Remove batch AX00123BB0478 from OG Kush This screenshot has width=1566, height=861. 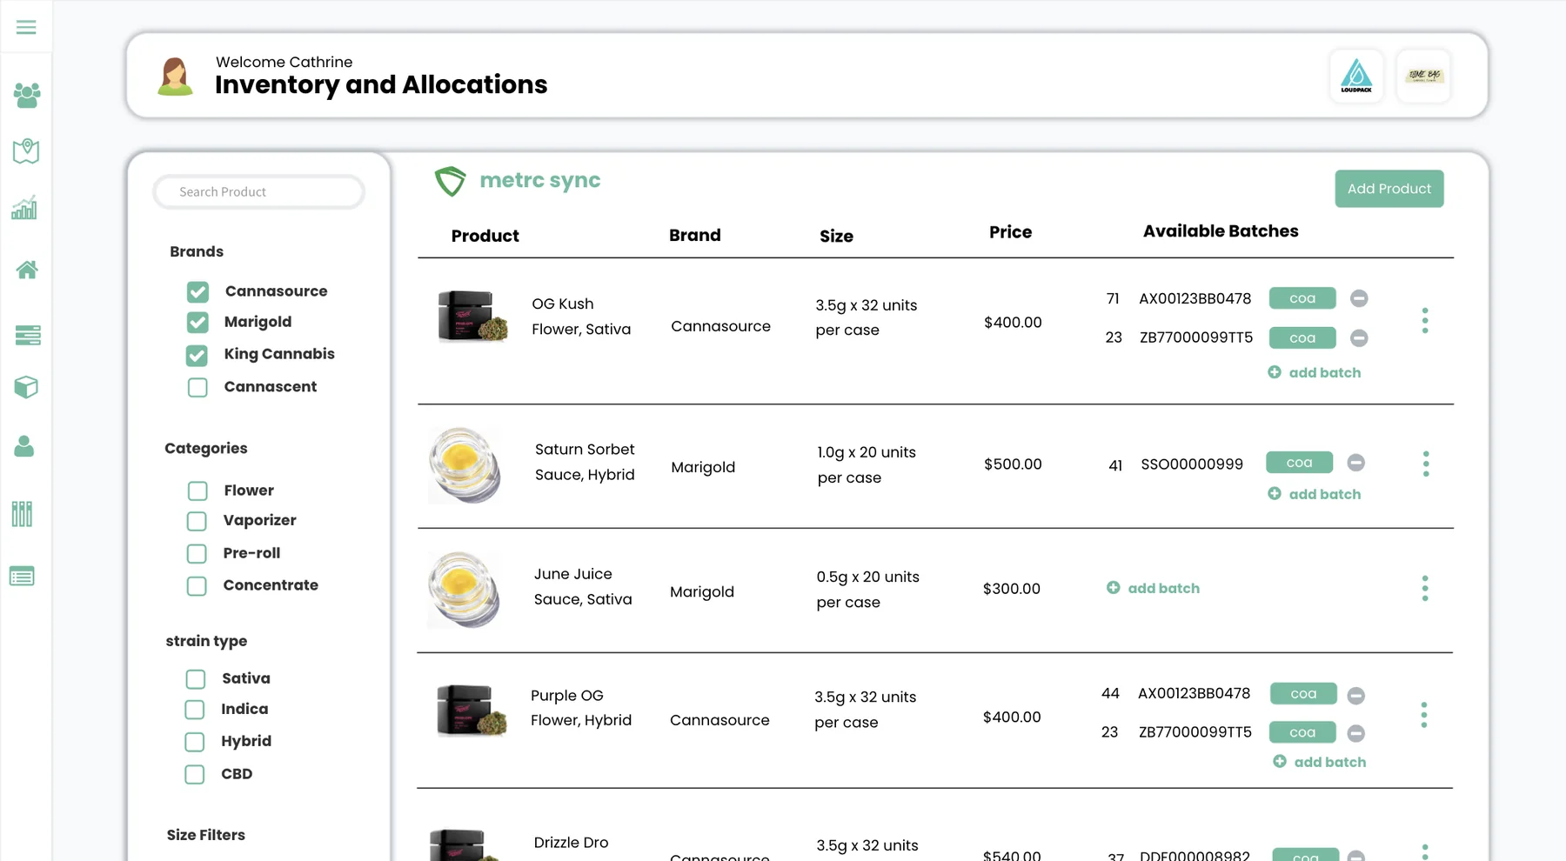coord(1359,298)
